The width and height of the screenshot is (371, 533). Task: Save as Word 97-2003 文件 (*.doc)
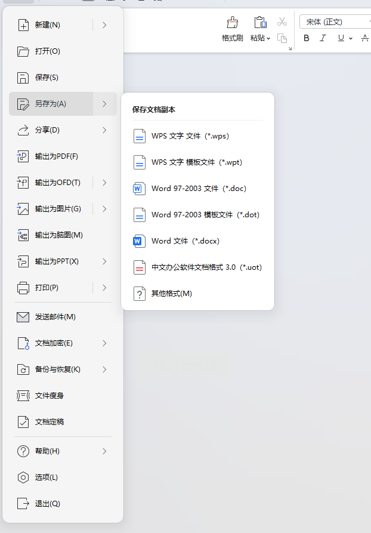(x=198, y=189)
